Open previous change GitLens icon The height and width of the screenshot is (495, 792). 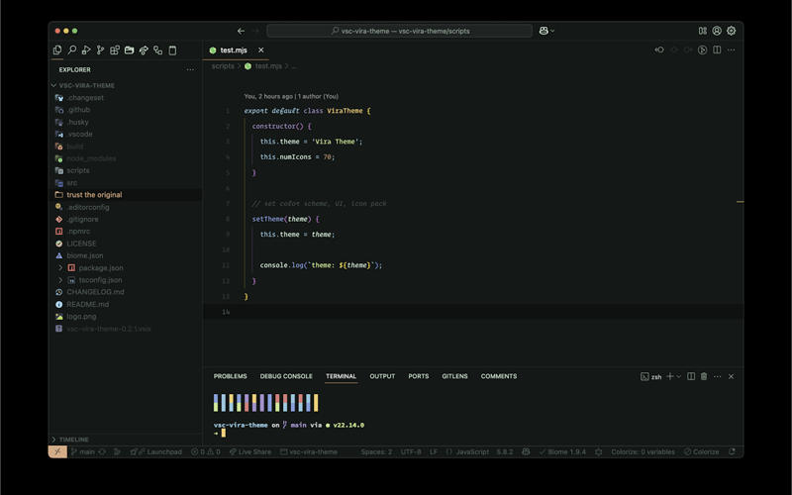(x=659, y=49)
